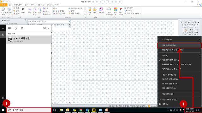Click Reply & Delete (회신하고 삭제) quick step
202x113 pixels.
tap(60, 13)
